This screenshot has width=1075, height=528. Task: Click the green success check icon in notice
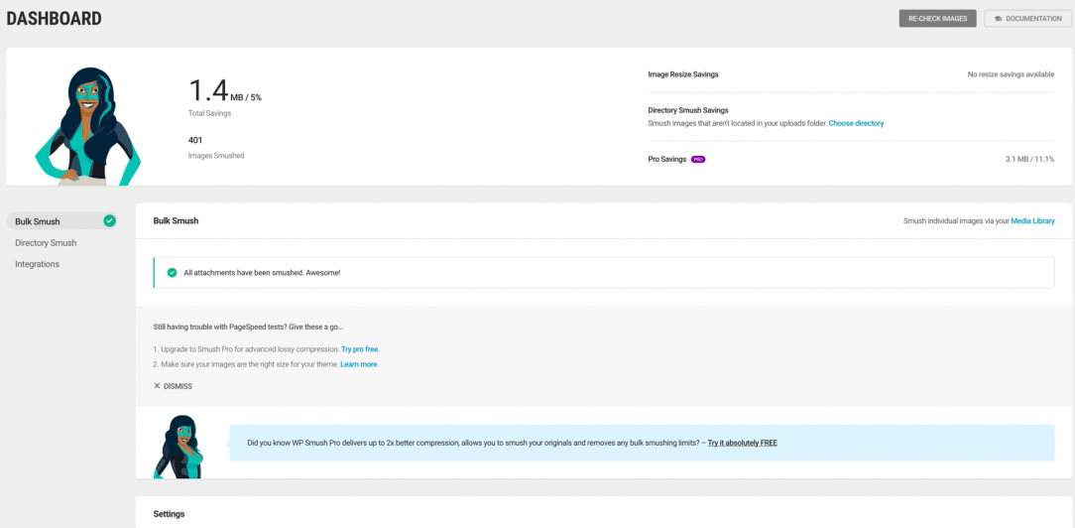pos(173,273)
